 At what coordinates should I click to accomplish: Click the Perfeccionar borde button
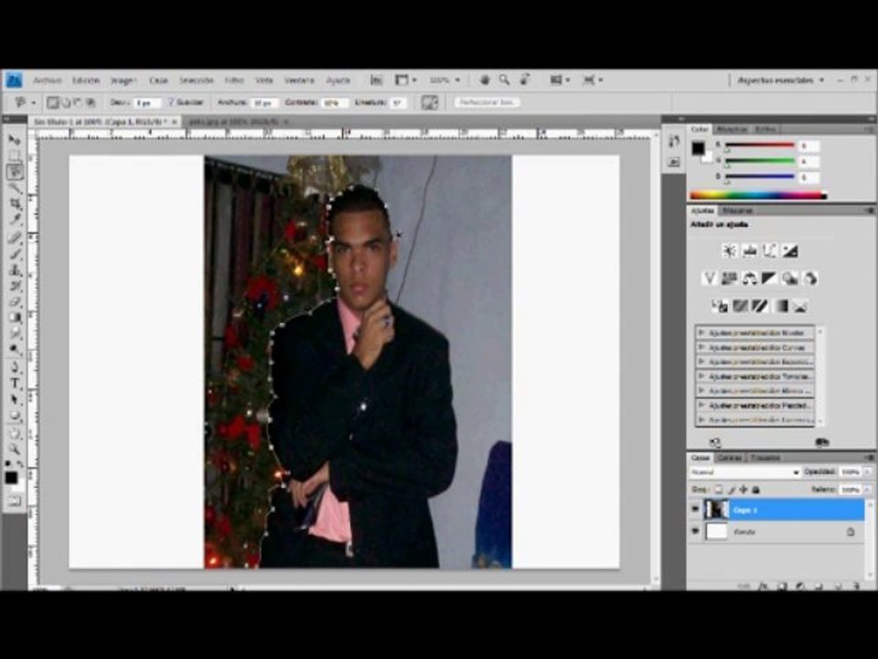click(487, 103)
